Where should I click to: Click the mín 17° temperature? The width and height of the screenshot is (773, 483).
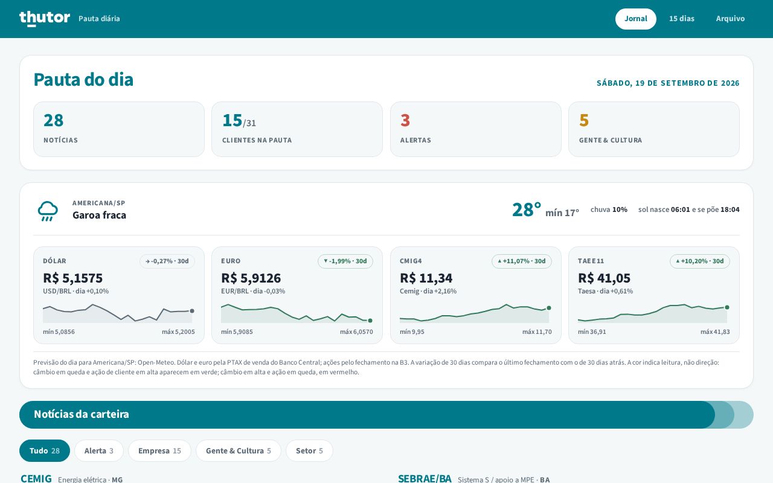click(562, 213)
